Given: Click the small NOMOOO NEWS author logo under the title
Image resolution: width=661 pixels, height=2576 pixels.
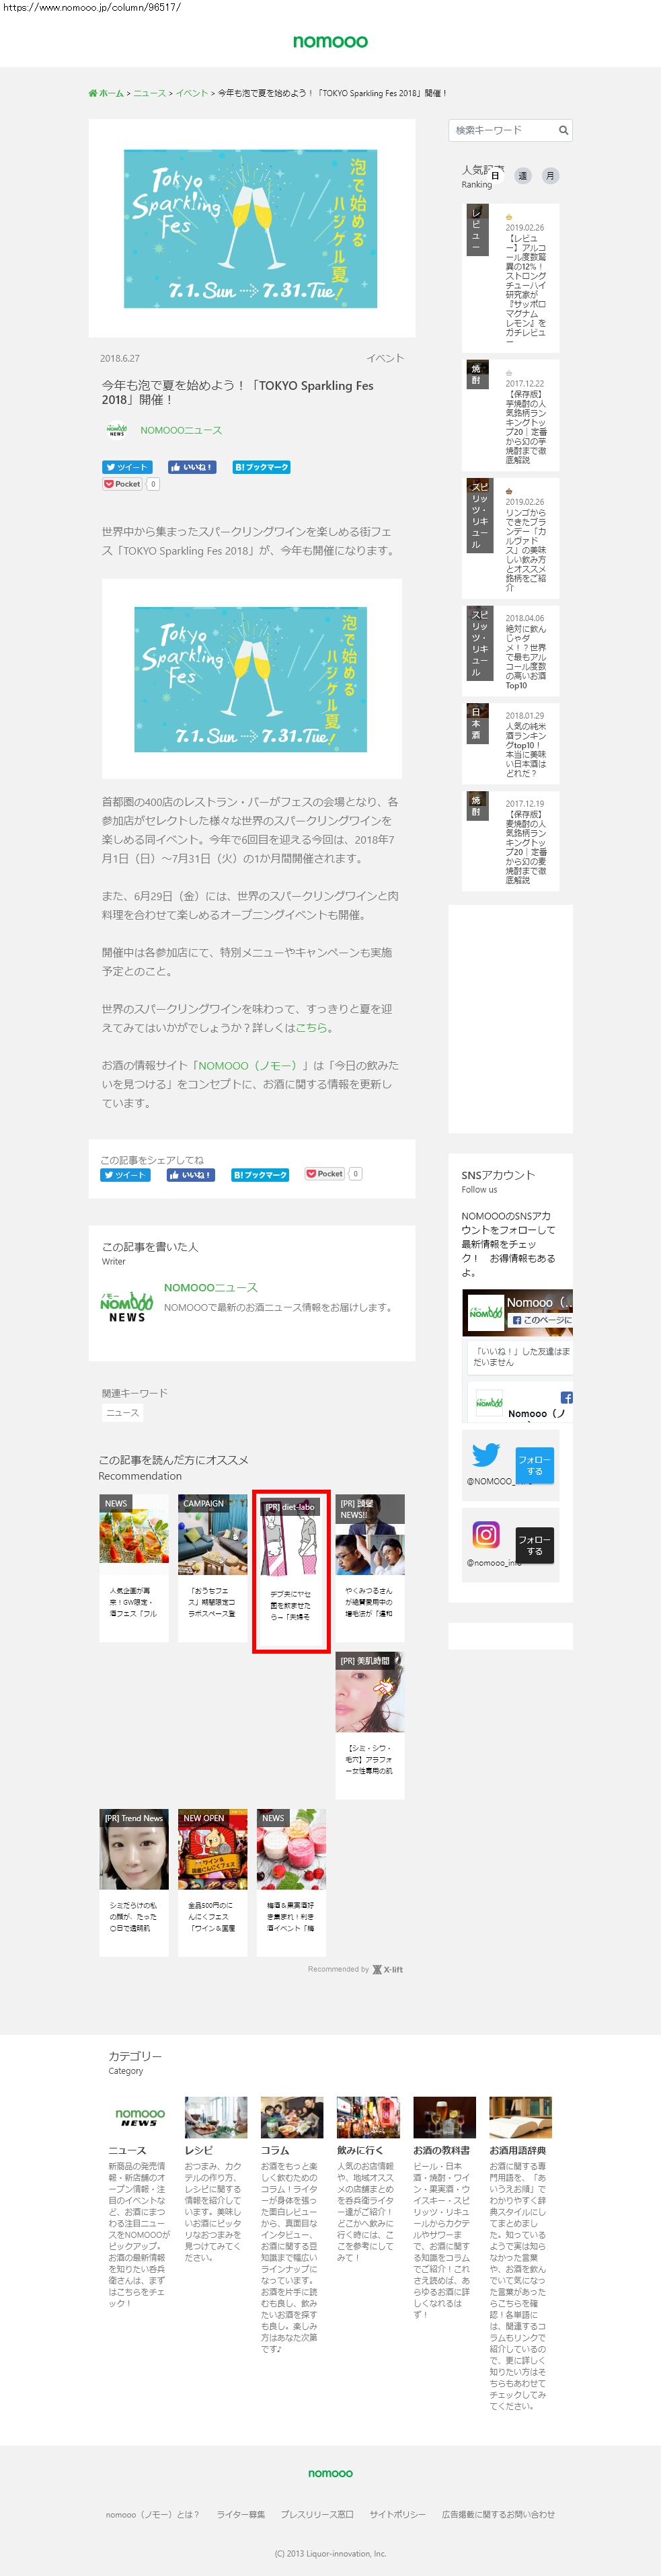Looking at the screenshot, I should point(117,430).
